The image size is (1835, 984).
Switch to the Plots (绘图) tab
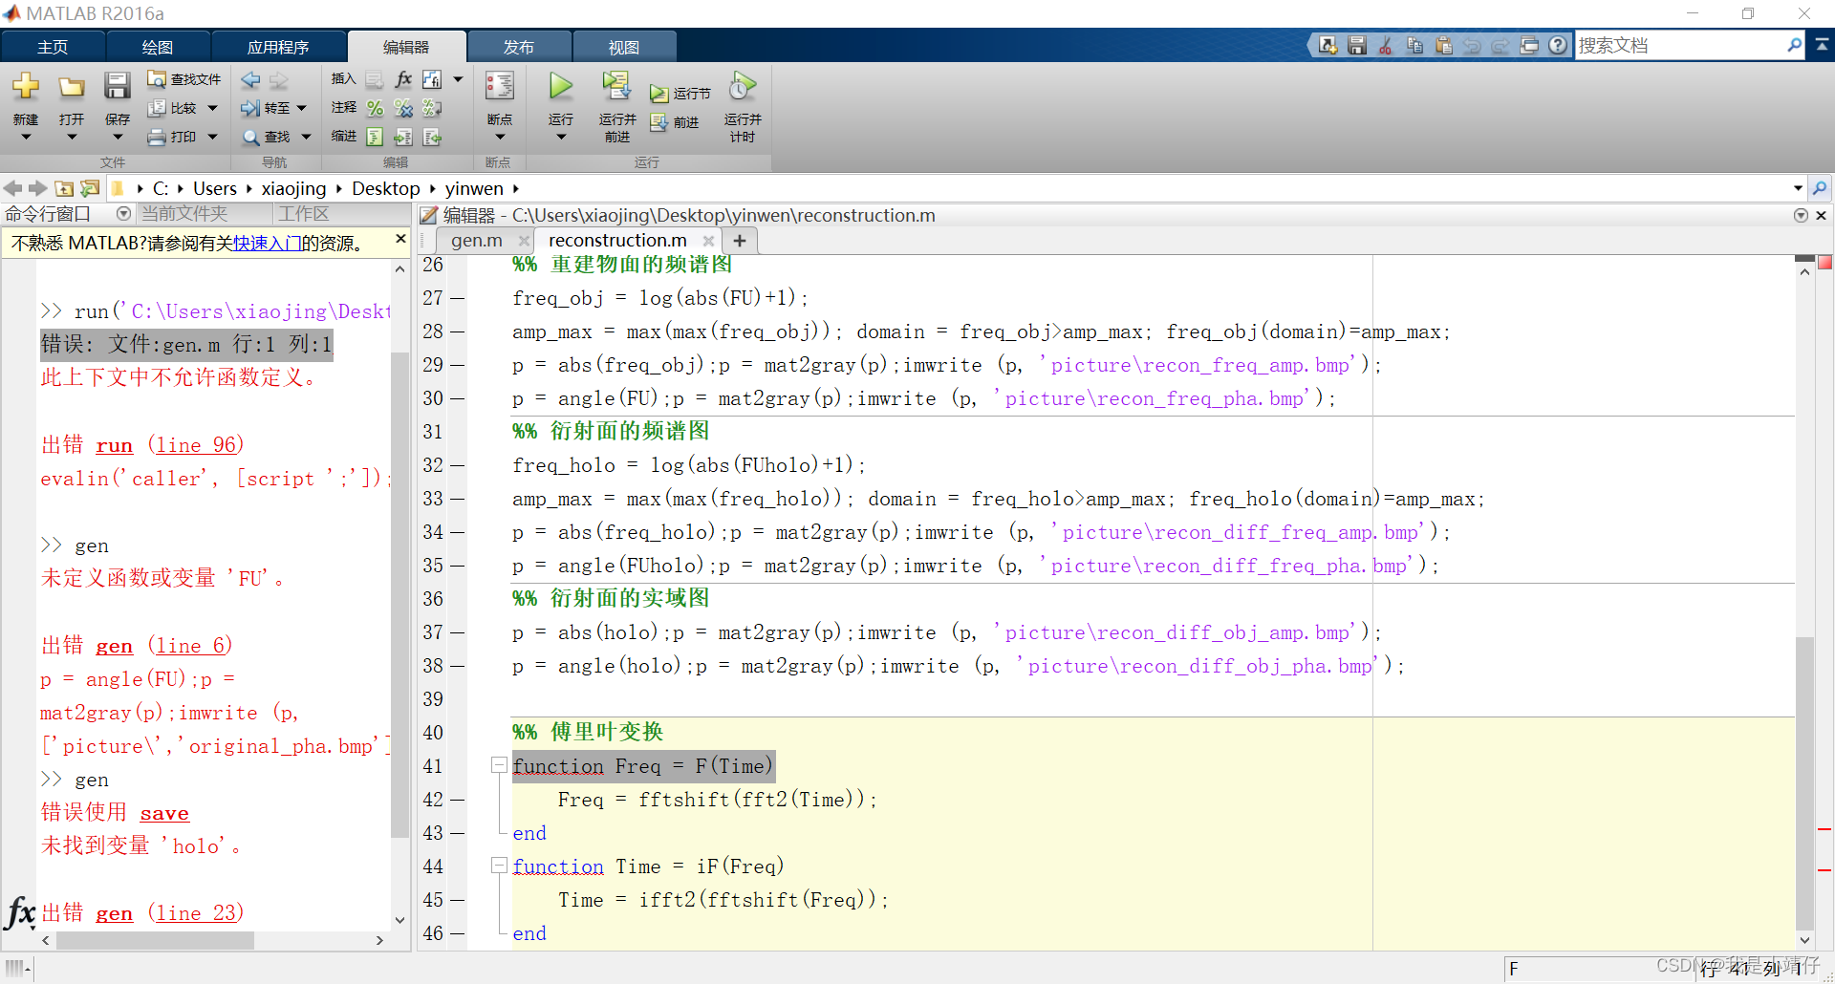(x=158, y=47)
